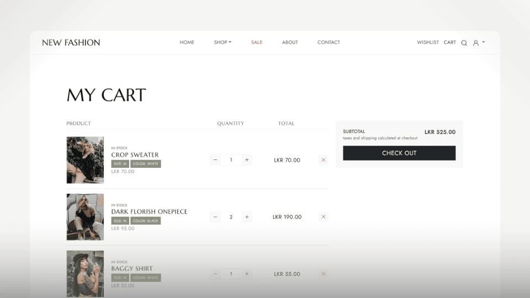
Task: Click Crop Sweater SIZE: M tag
Action: click(x=120, y=164)
